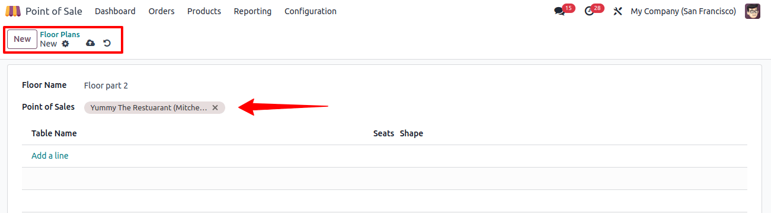Go to the Dashboard menu item
771x213 pixels.
coord(115,11)
